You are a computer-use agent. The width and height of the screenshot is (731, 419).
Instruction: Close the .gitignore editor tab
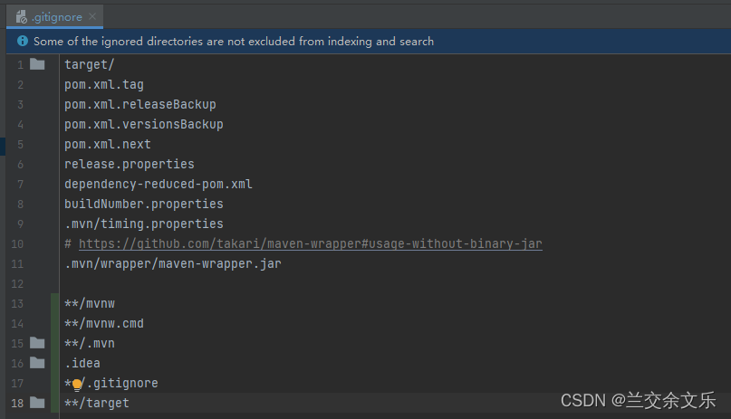click(x=91, y=16)
